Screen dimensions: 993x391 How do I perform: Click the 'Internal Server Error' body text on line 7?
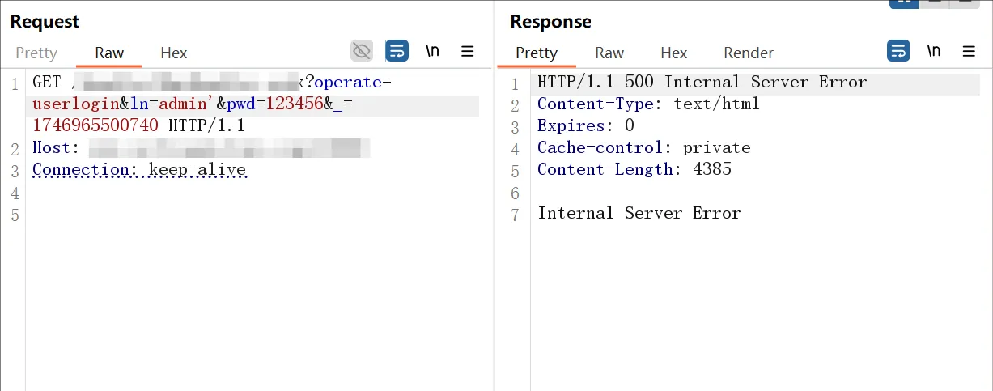tap(639, 213)
